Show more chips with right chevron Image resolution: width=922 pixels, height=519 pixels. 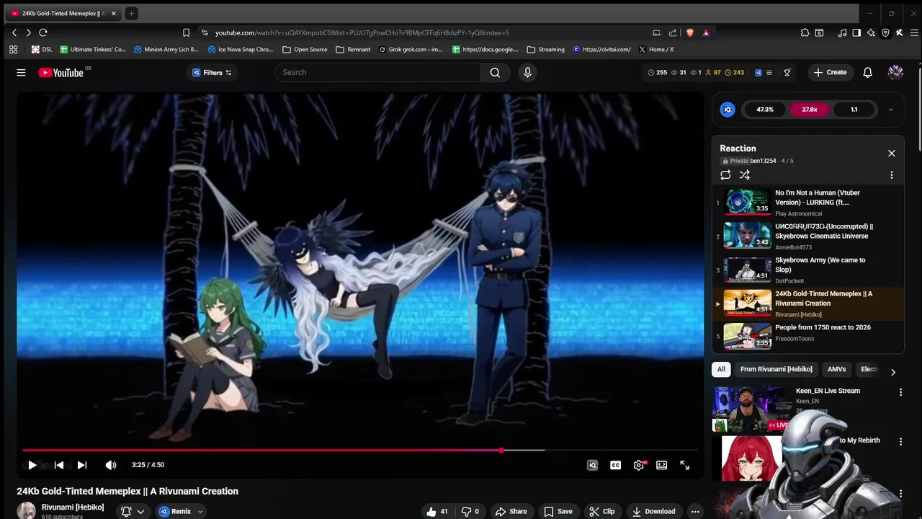[892, 372]
